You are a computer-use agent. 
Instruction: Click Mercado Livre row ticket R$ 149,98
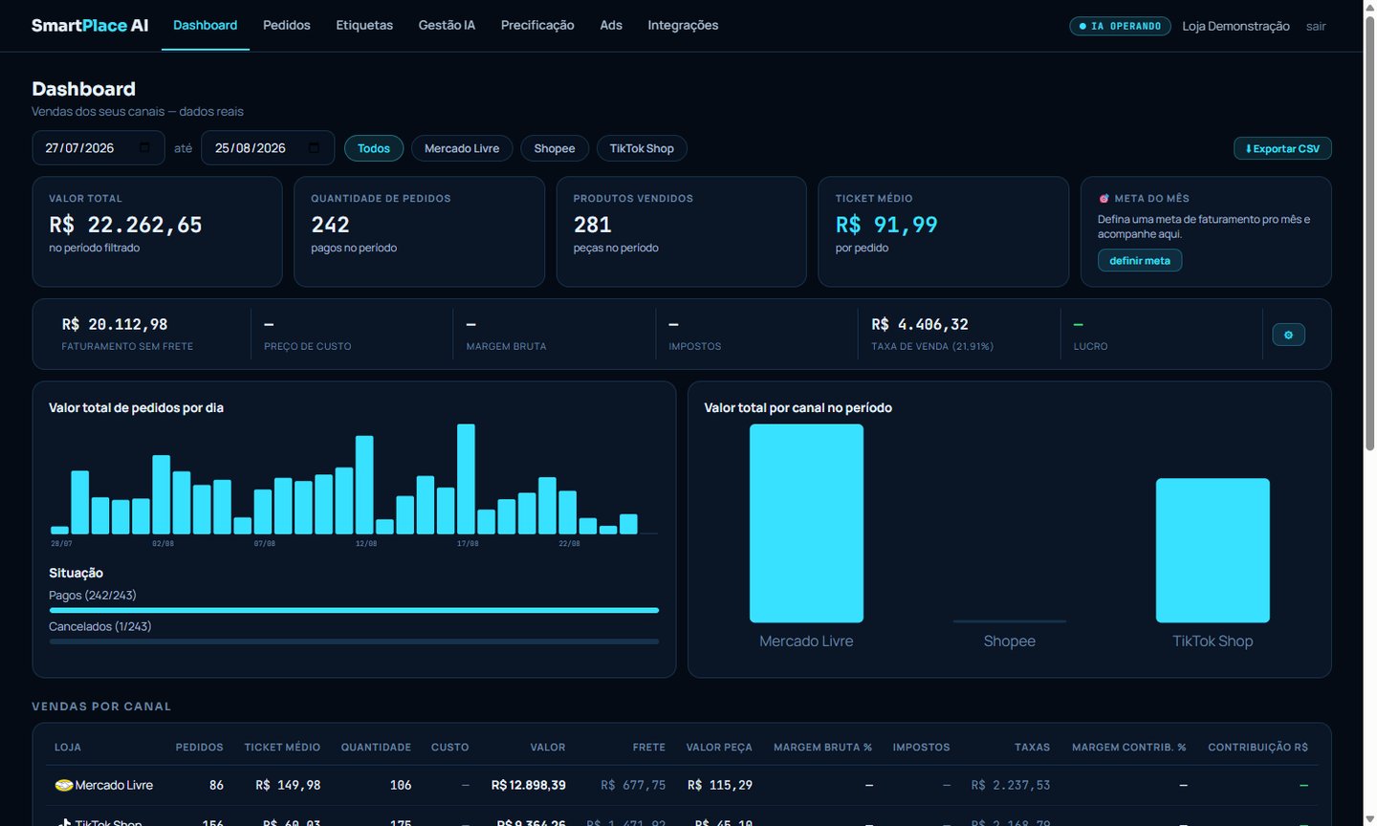tap(288, 785)
